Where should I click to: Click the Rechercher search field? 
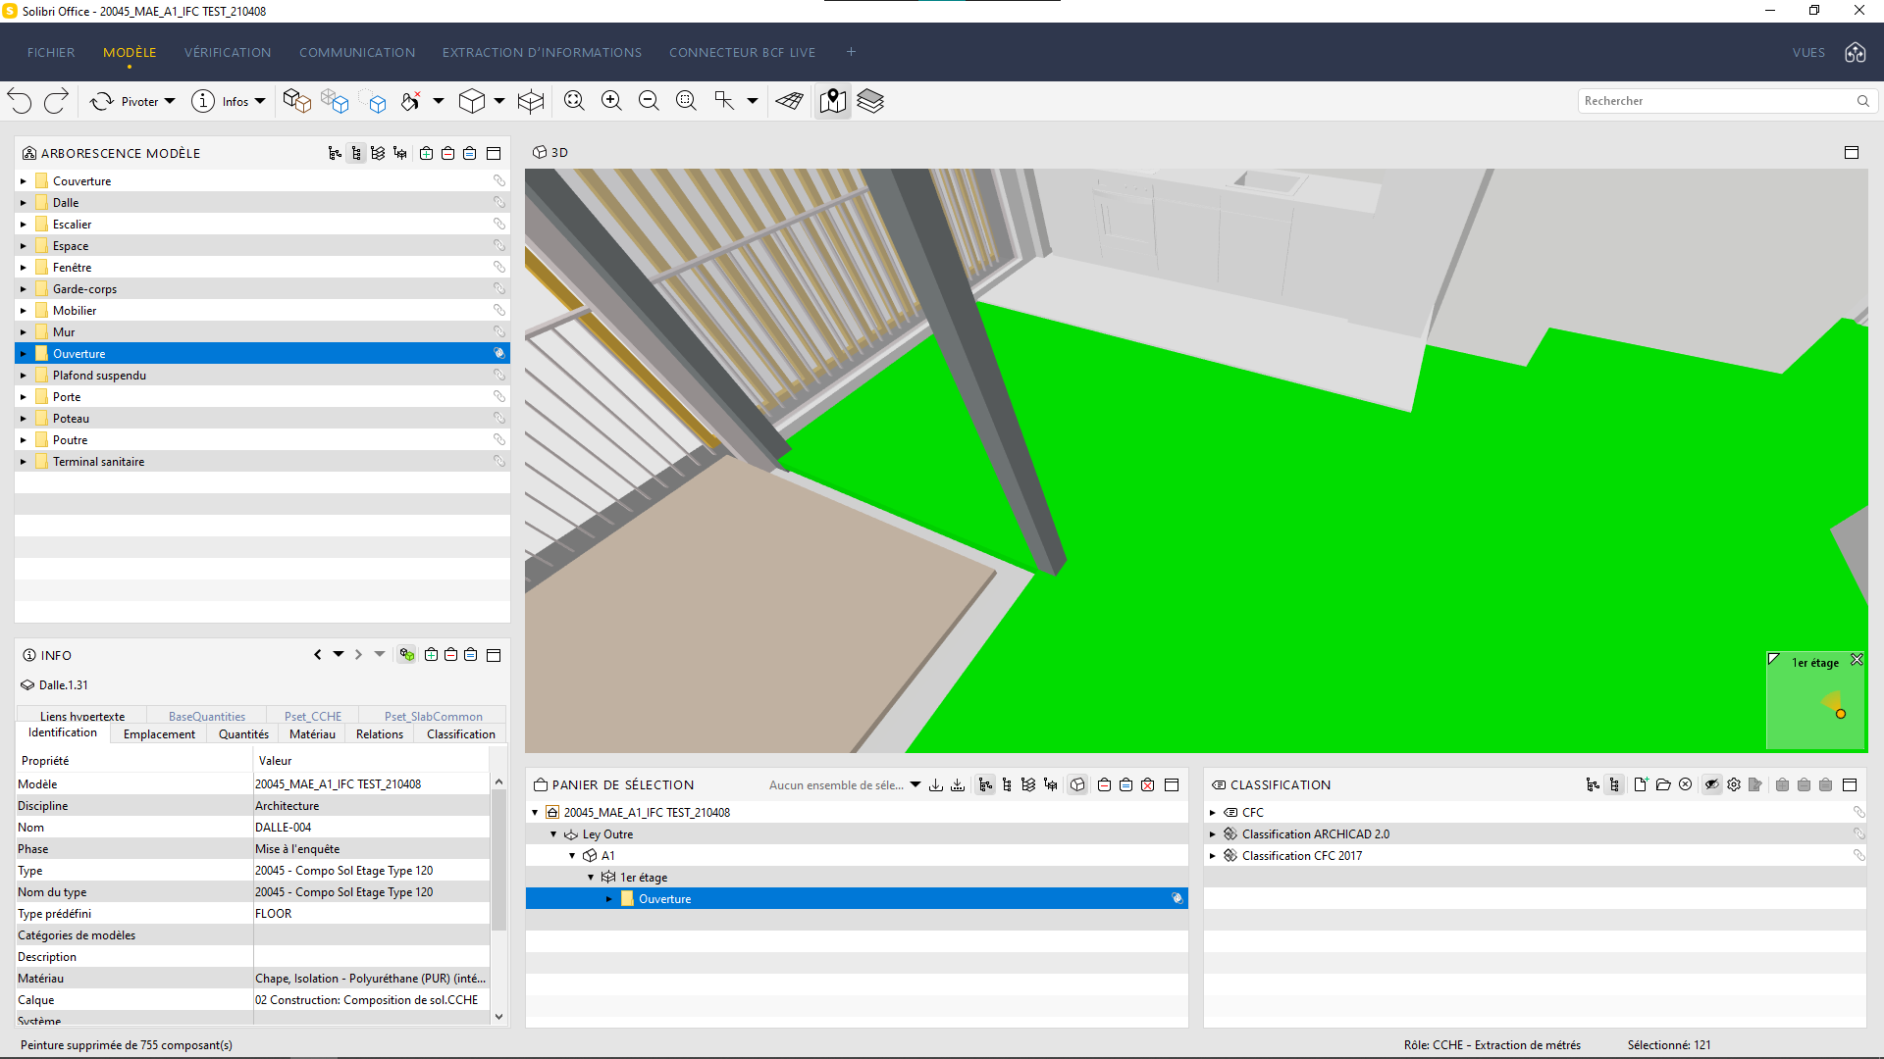coord(1717,101)
